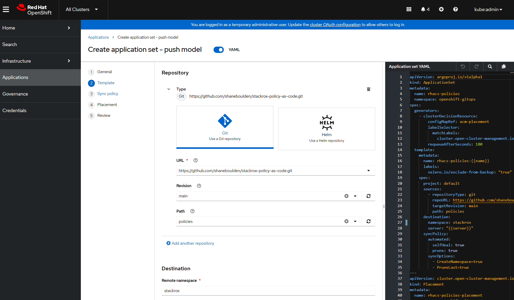This screenshot has height=300, width=514.
Task: Click the Revision help icon
Action: point(199,186)
